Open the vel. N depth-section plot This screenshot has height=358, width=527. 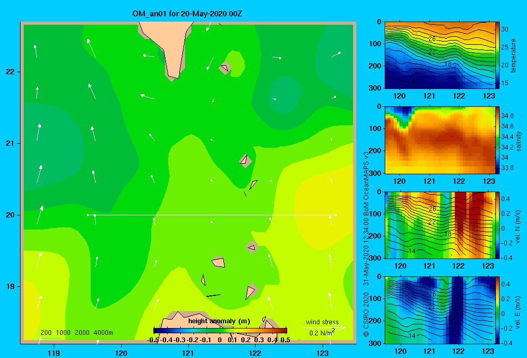pos(440,225)
